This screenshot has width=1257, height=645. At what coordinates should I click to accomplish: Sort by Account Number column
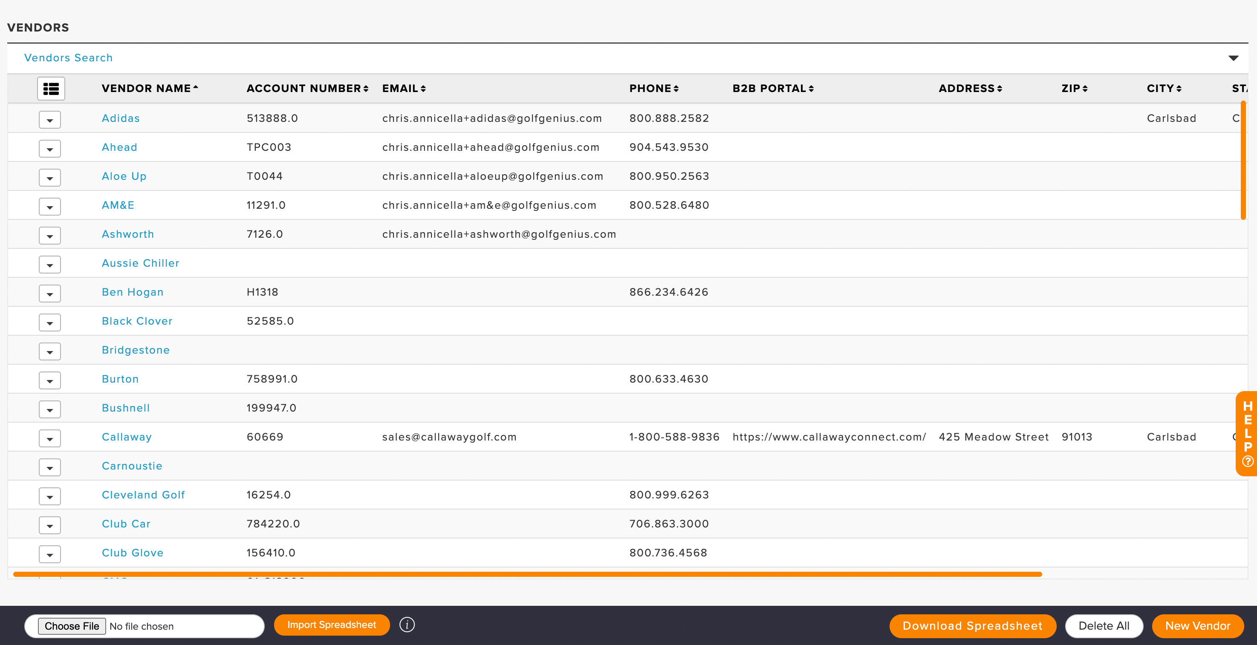click(307, 88)
